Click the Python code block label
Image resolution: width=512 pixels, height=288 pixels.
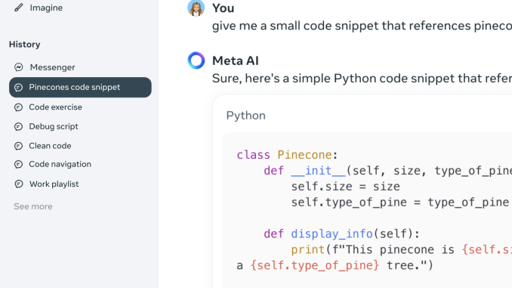point(246,116)
